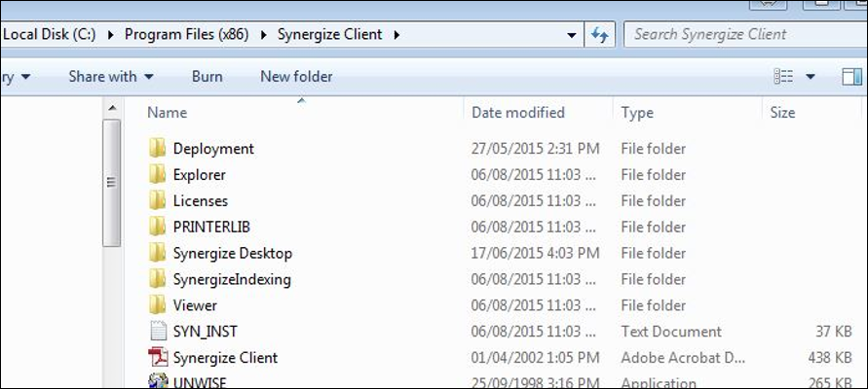This screenshot has height=389, width=868.
Task: Toggle the preview pane icon
Action: coord(852,76)
